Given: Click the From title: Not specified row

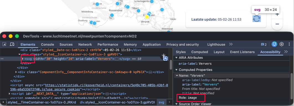Looking at the screenshot, I should (201, 89).
